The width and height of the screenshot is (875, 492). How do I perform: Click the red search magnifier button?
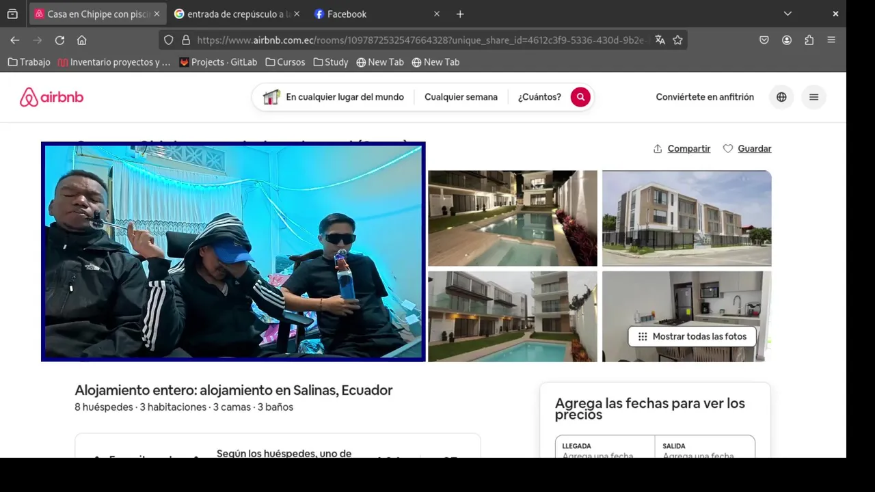pyautogui.click(x=580, y=97)
